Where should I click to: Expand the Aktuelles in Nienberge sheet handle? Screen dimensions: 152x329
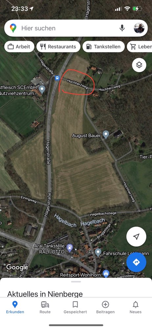pos(76,282)
